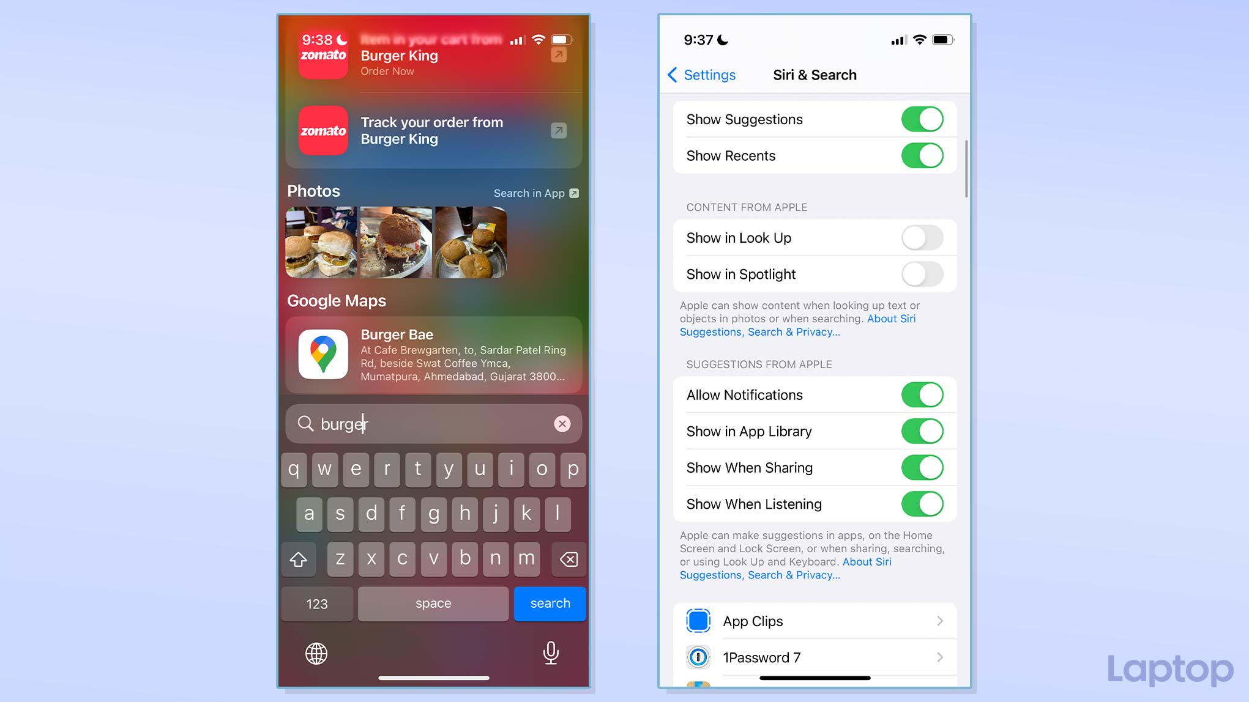Tap the 1Password 7 chevron arrow
The height and width of the screenshot is (702, 1249).
(940, 657)
